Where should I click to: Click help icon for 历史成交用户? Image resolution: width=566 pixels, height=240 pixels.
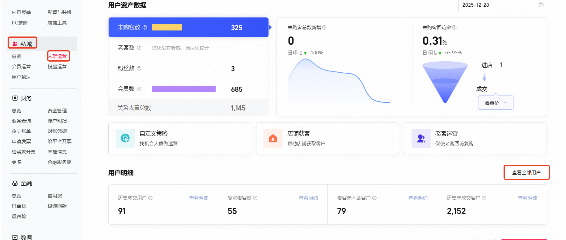150,198
